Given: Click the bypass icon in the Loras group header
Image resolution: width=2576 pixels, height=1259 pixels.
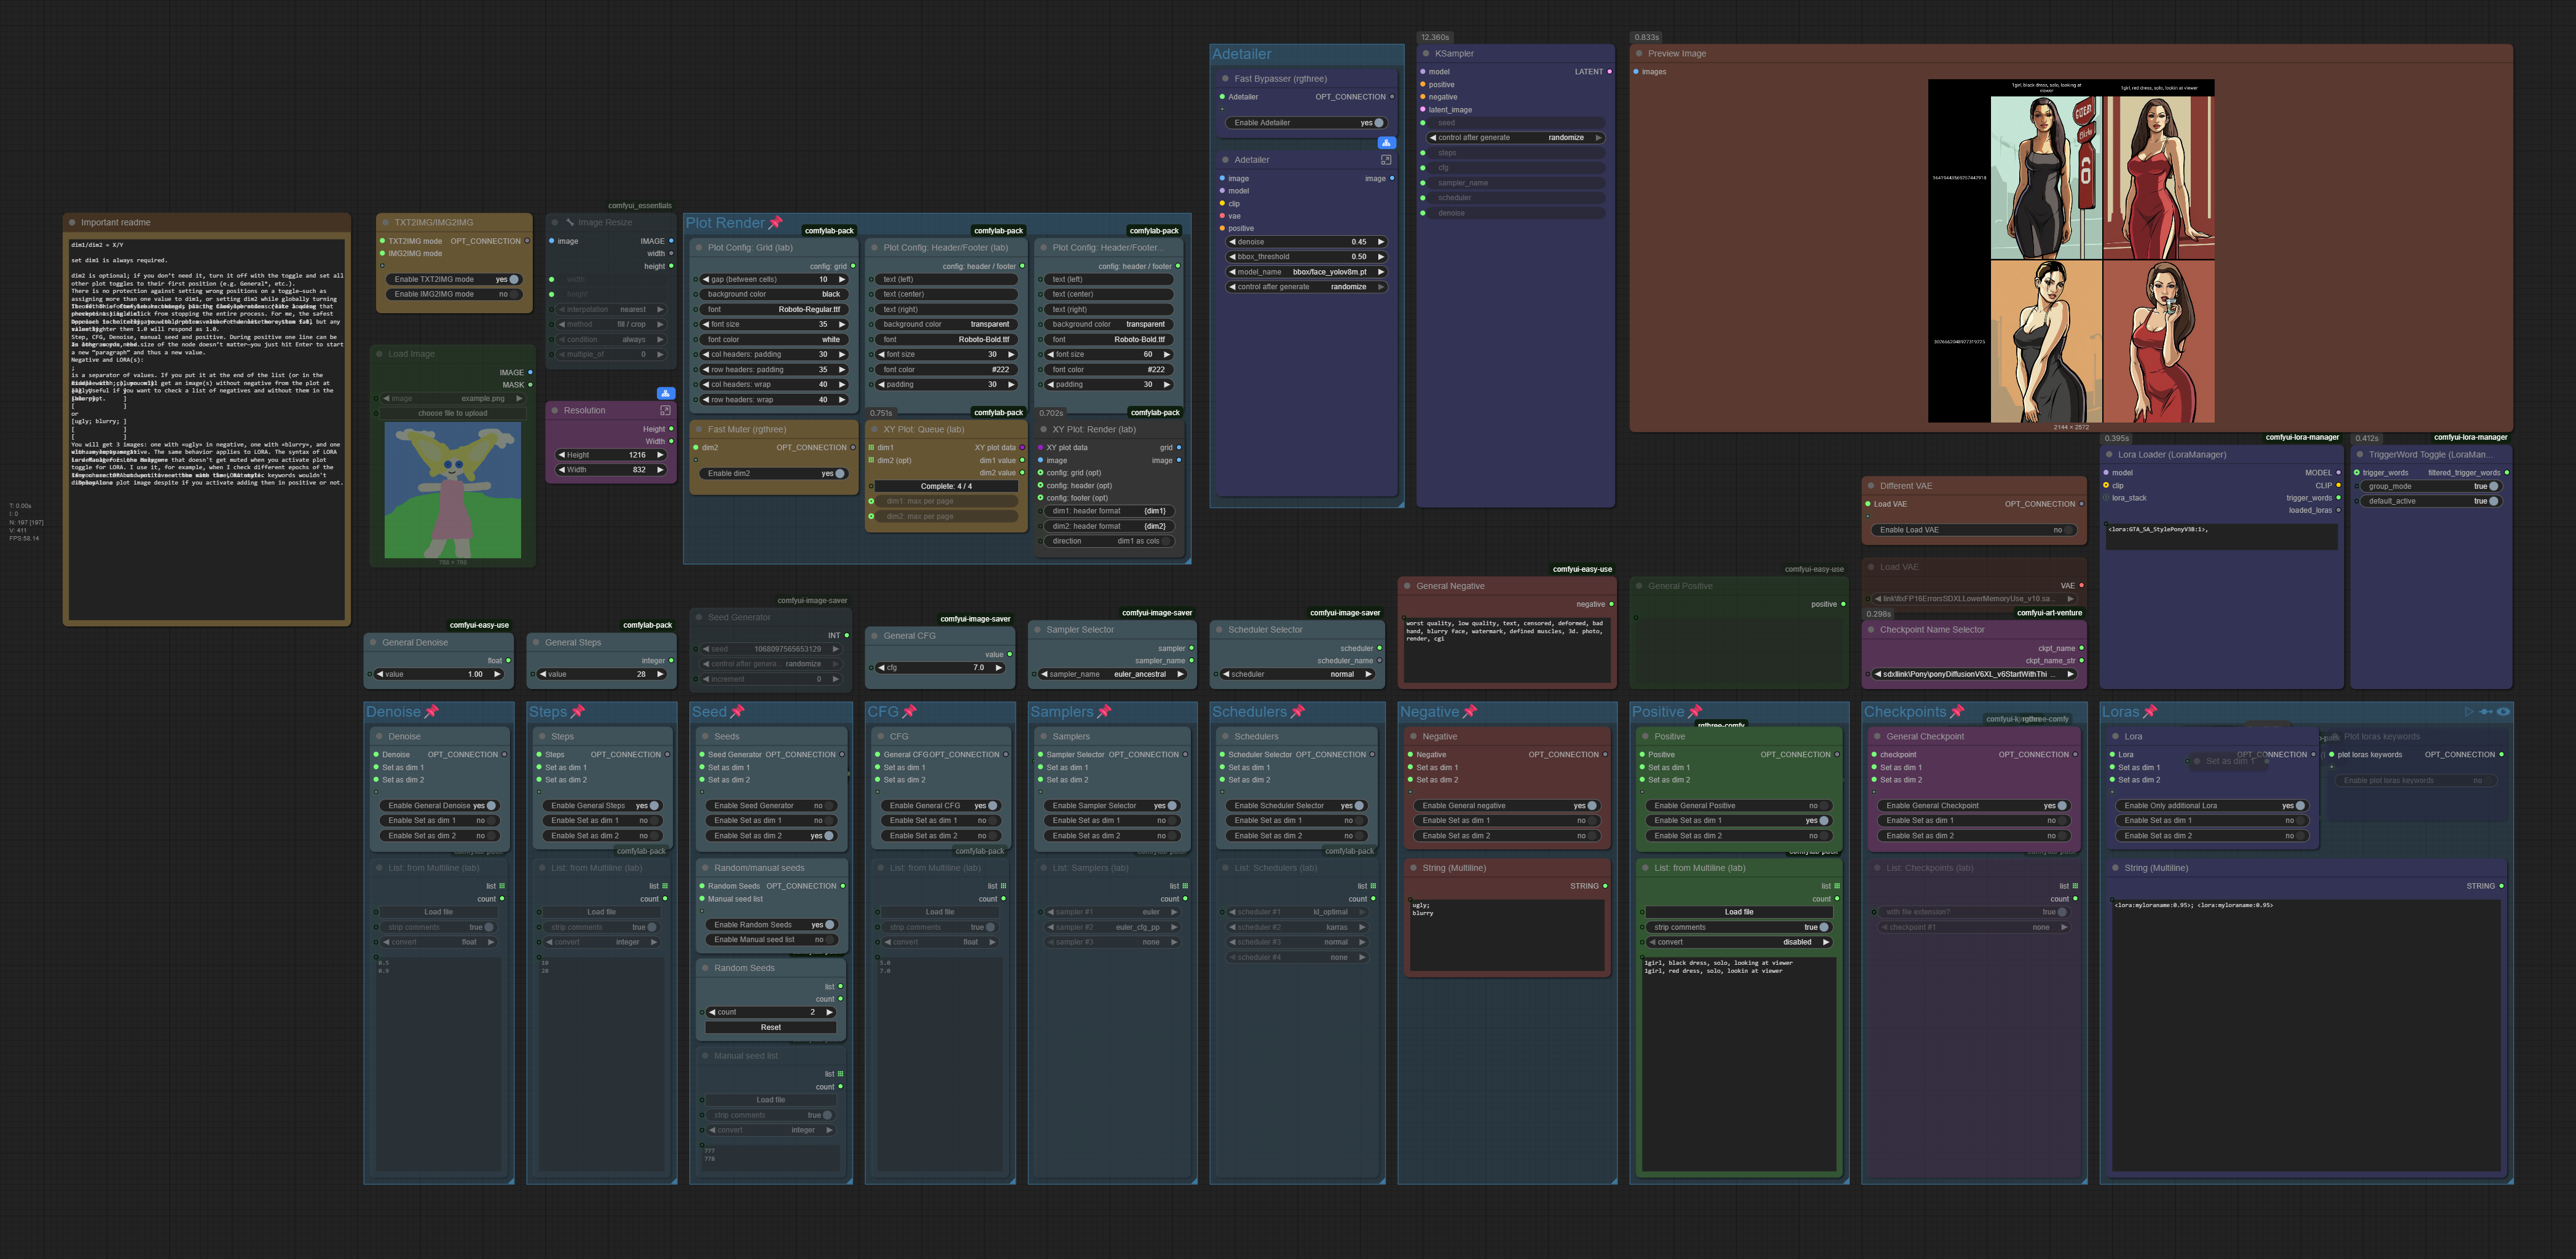Looking at the screenshot, I should (x=2486, y=711).
